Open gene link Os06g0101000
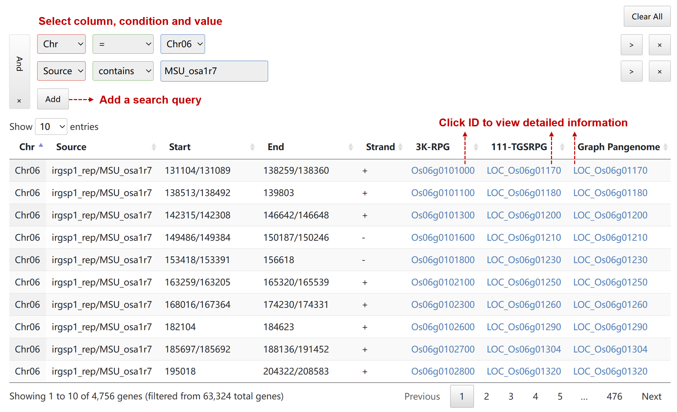Viewport: 677px width, 412px height. tap(442, 170)
